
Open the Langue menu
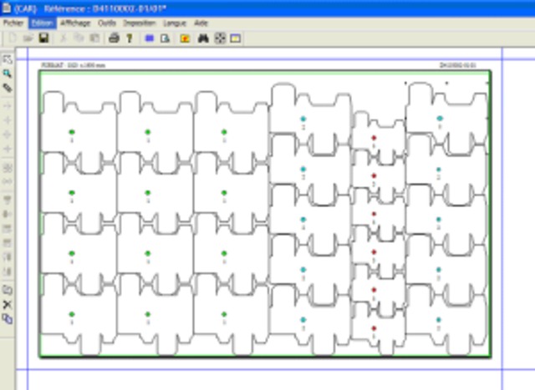coord(175,23)
